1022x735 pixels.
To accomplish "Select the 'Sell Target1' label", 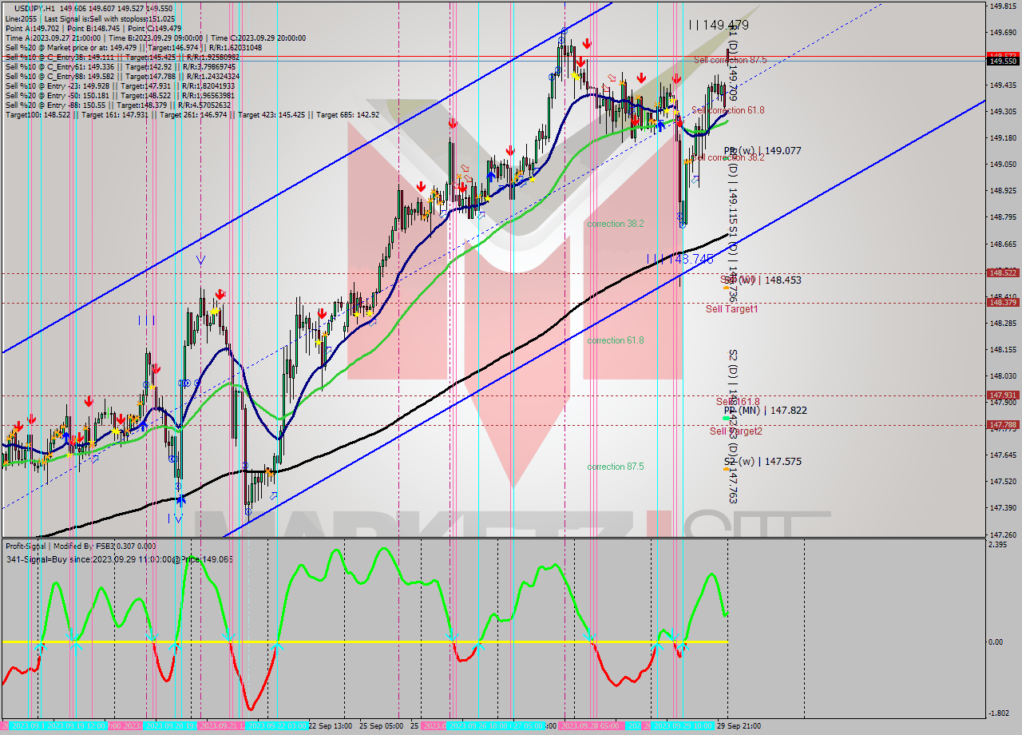I will [x=731, y=308].
